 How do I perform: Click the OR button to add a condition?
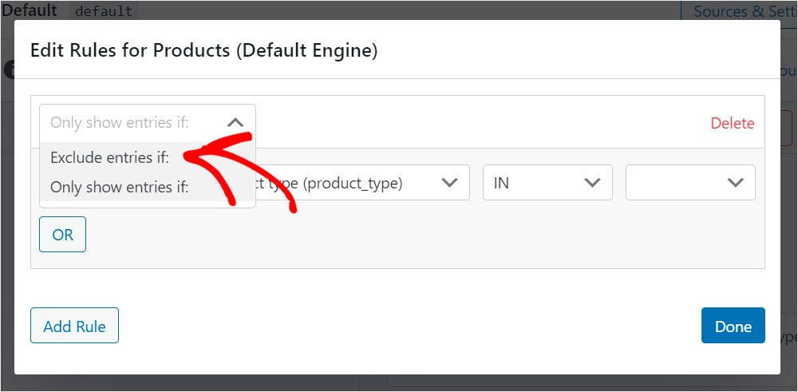coord(62,235)
